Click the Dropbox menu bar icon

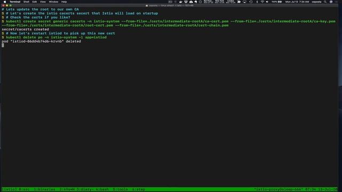tap(186, 2)
